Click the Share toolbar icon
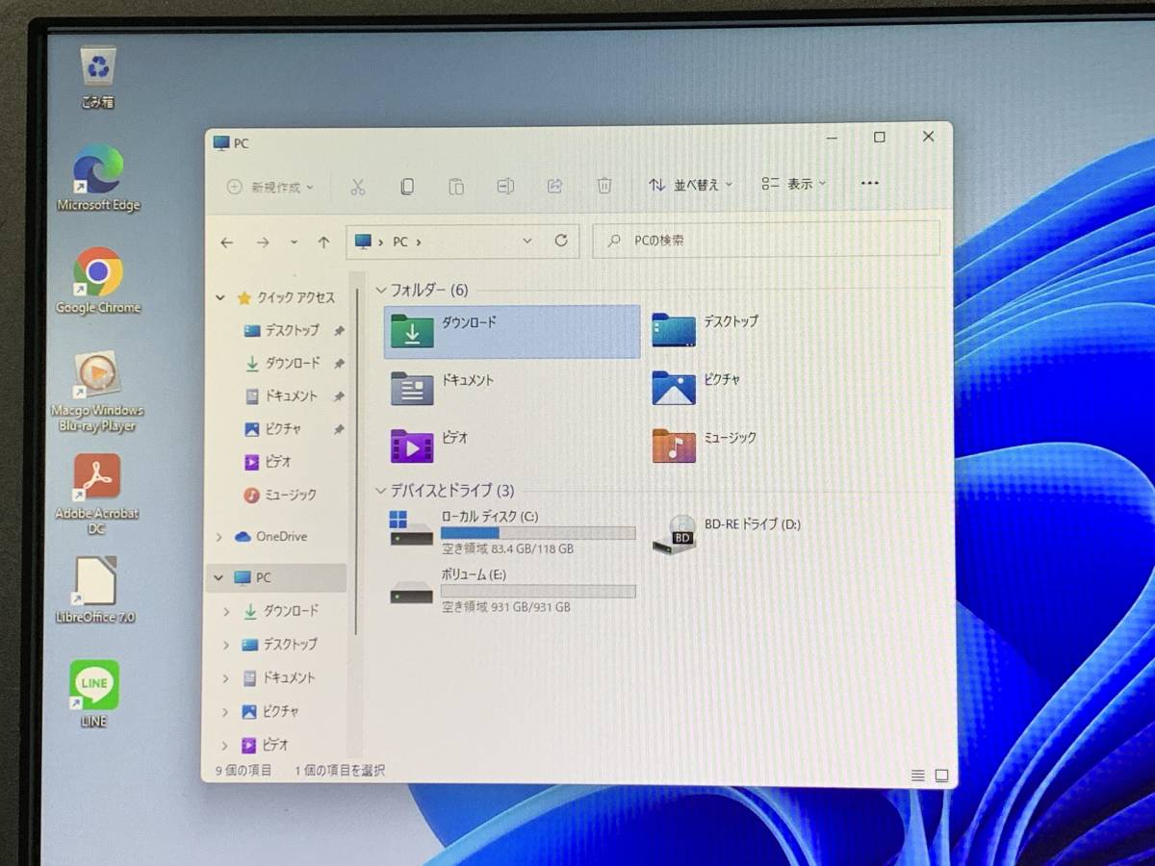 [x=554, y=187]
